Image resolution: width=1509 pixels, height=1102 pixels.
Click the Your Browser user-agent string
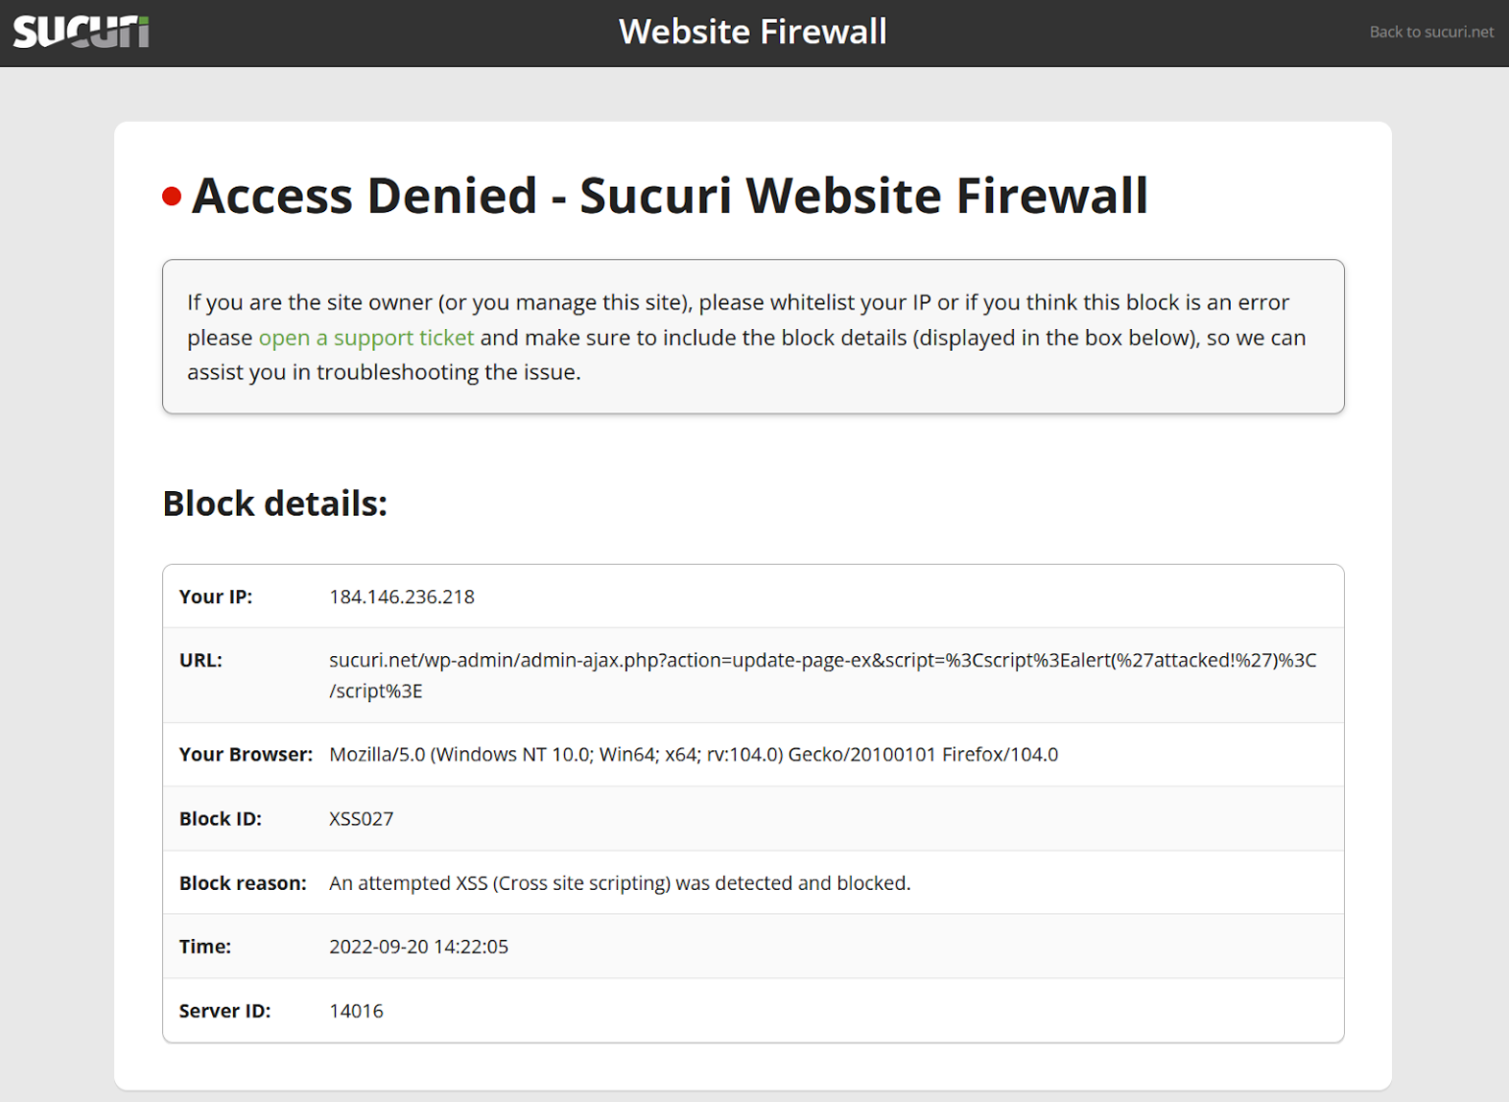coord(694,754)
